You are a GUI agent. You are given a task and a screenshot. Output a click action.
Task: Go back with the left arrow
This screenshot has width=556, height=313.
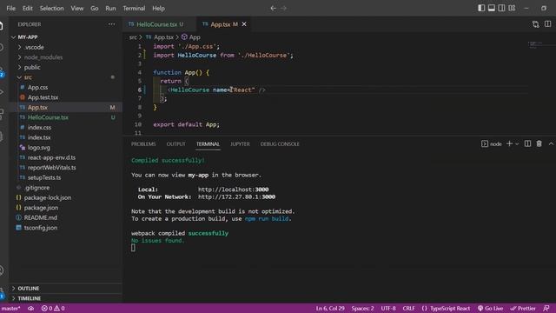(273, 8)
